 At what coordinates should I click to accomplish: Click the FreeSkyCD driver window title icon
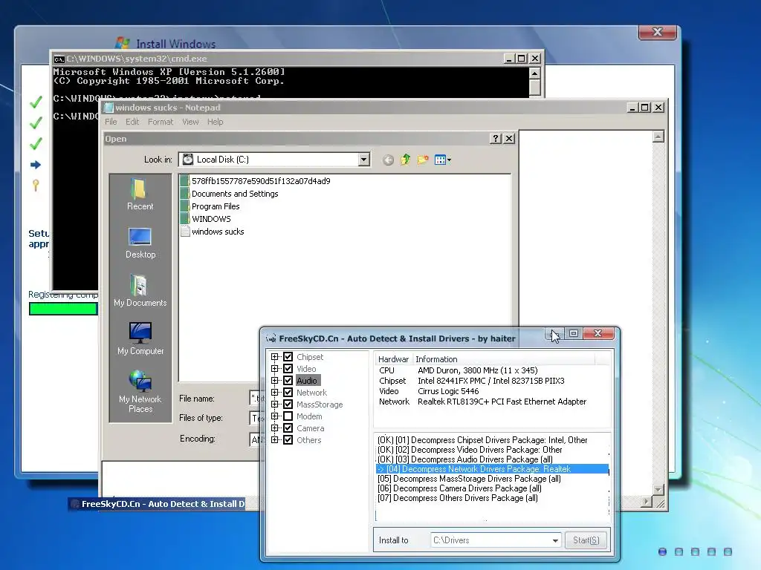(271, 338)
